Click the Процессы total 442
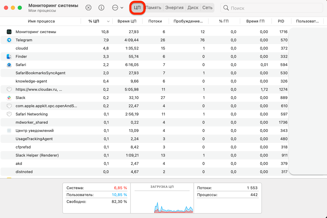Image resolution: width=327 pixels, height=218 pixels. 254,195
